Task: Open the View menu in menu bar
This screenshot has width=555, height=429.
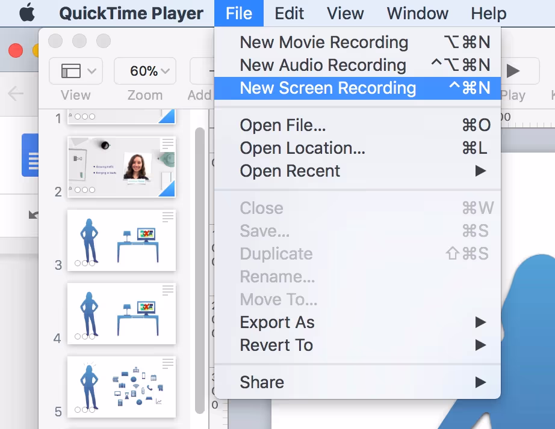Action: [345, 13]
